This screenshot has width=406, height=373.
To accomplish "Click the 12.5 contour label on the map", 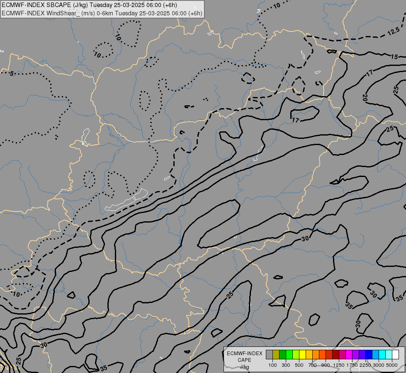I will [x=394, y=31].
